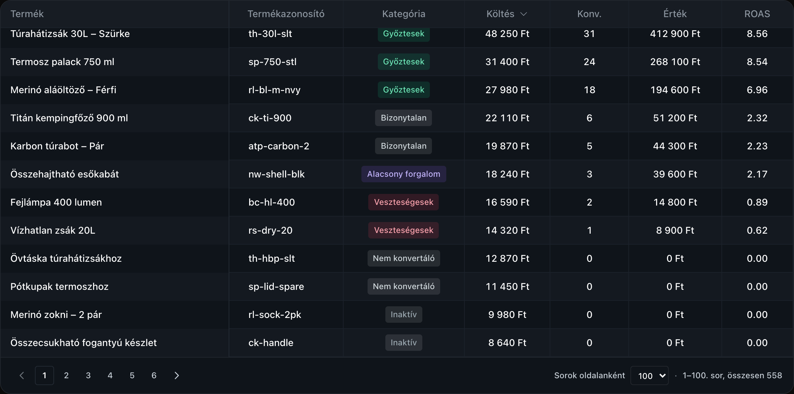Click ROAS value 6.96
794x394 pixels.
pyautogui.click(x=757, y=90)
